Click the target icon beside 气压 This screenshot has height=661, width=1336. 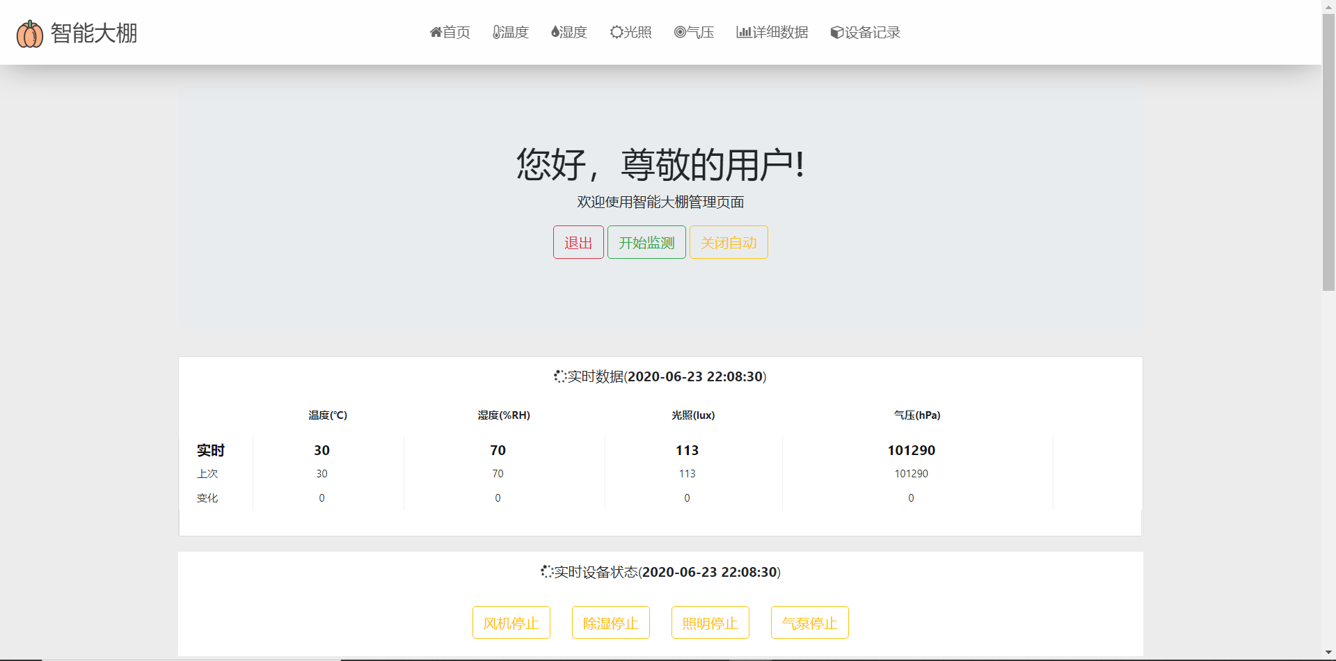point(680,32)
